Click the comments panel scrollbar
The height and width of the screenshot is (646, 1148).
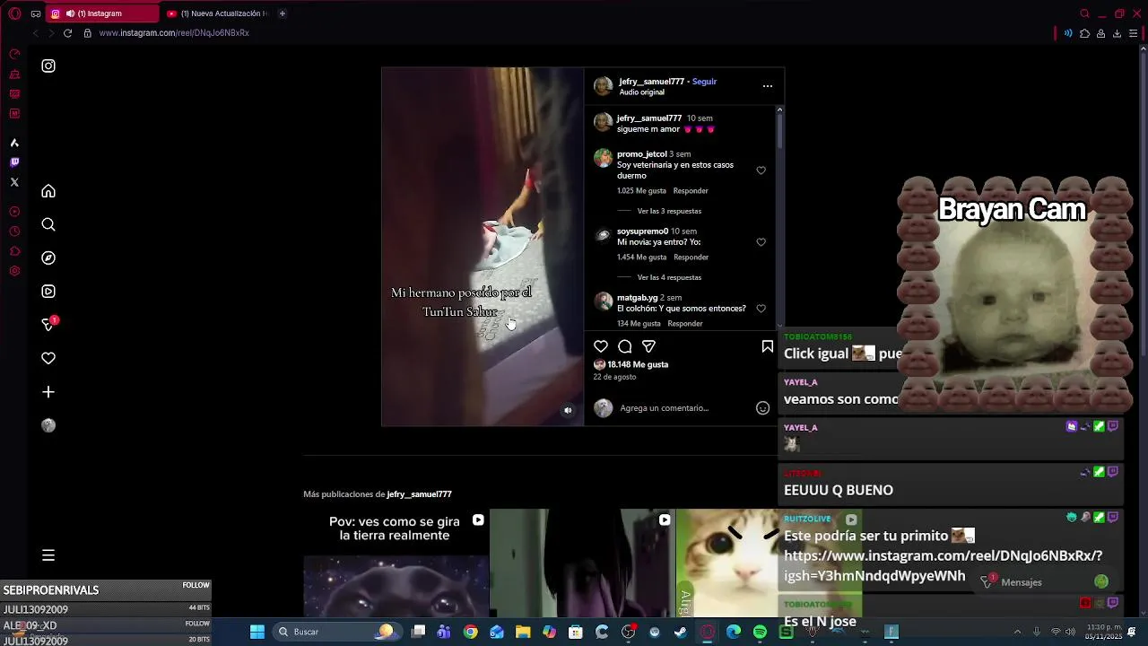(779, 132)
